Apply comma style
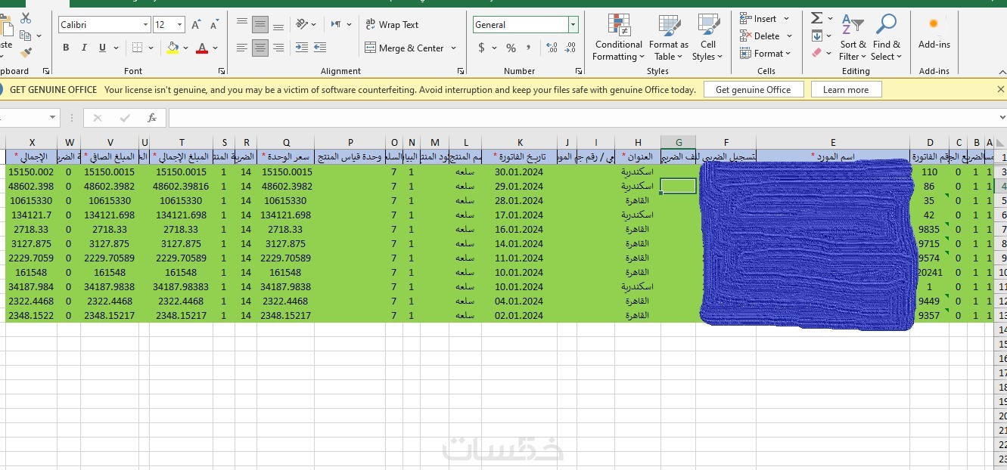Viewport: 1007px width, 470px height. point(528,48)
